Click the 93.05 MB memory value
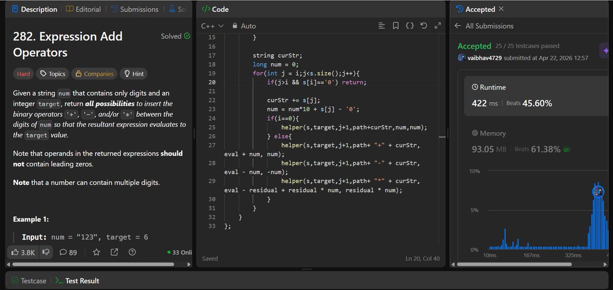The image size is (613, 290). coord(490,149)
